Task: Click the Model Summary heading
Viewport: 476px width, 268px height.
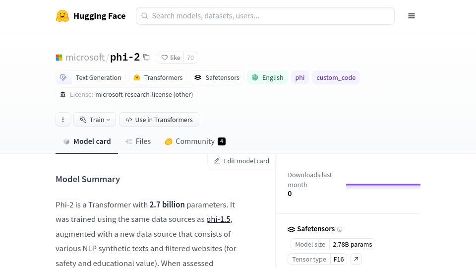Action: (88, 179)
